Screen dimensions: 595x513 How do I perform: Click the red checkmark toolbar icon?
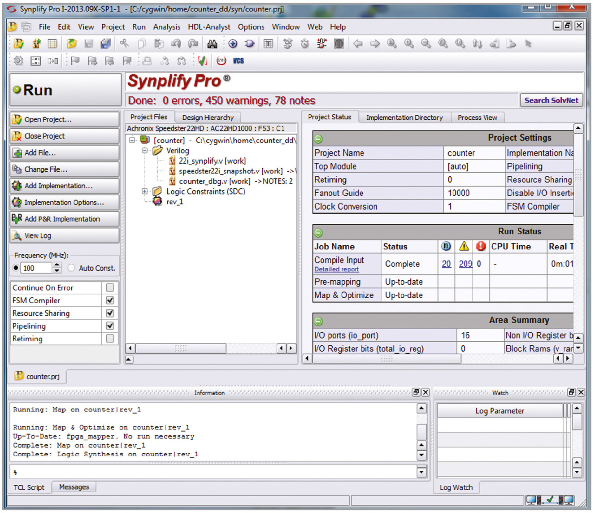click(x=202, y=61)
